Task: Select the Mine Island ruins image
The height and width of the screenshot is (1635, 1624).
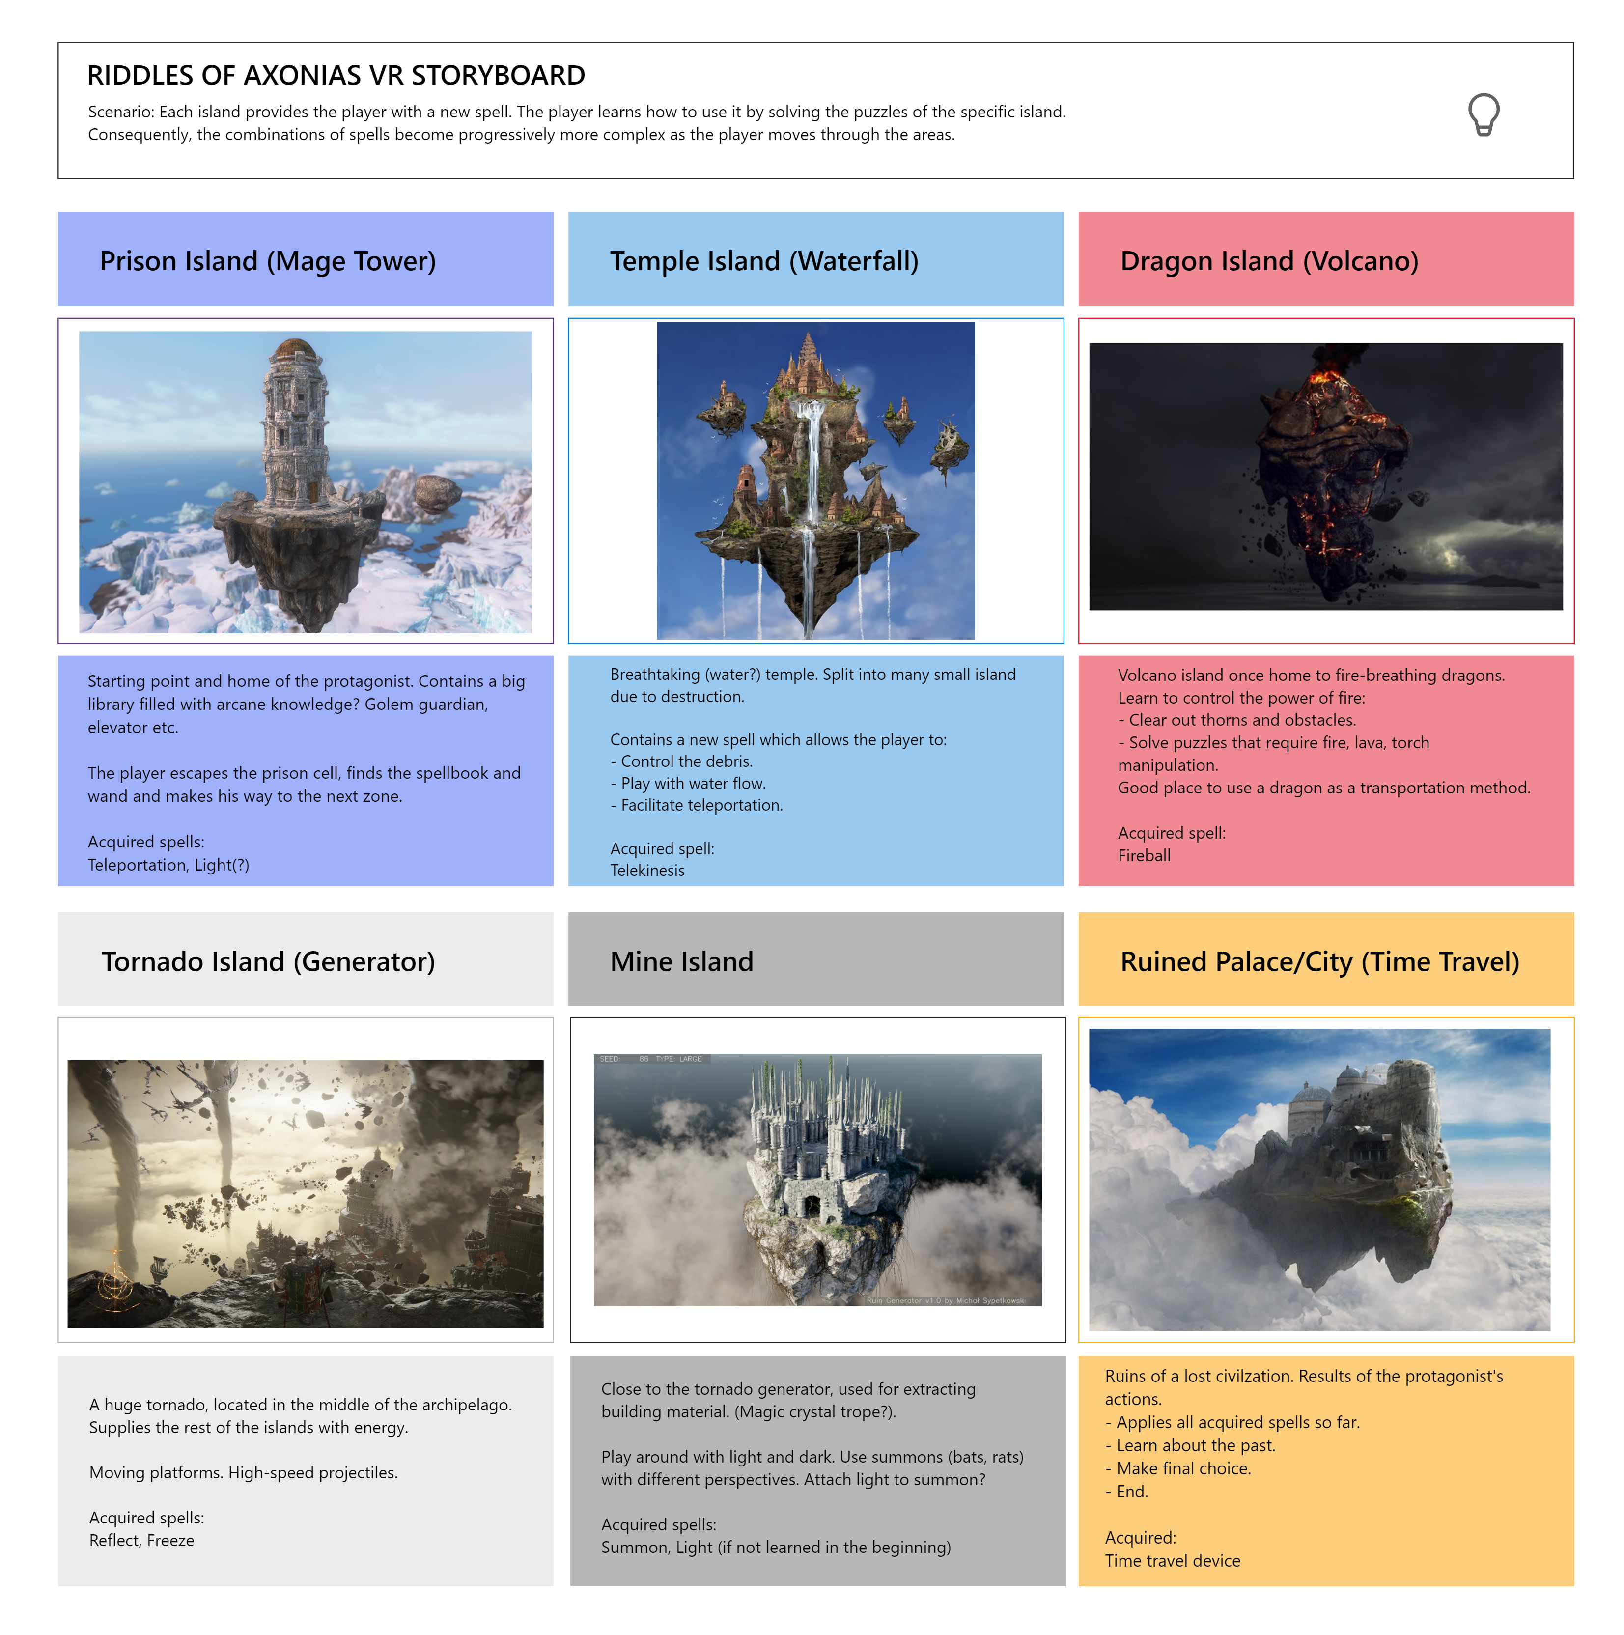Action: pyautogui.click(x=817, y=1180)
